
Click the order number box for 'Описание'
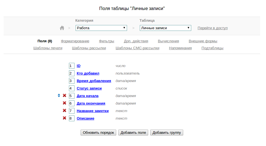72,118
